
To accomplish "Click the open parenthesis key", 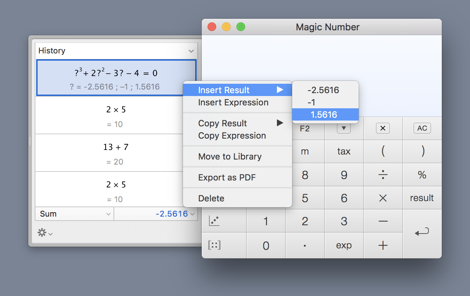I will click(383, 152).
